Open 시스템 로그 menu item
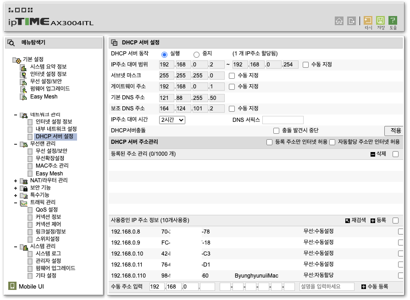 (x=48, y=253)
